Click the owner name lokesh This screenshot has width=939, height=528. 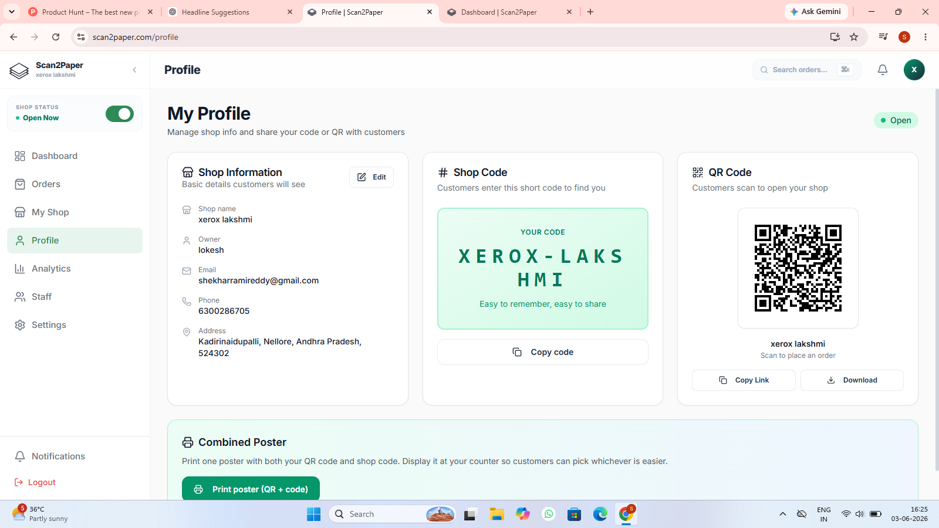[x=211, y=251]
